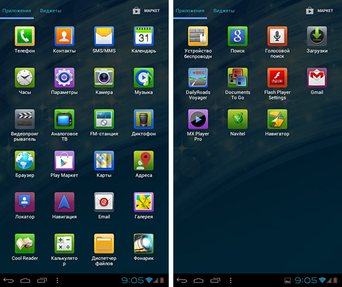This screenshot has height=287, width=342.
Task: Open the Gmail app
Action: 317,78
